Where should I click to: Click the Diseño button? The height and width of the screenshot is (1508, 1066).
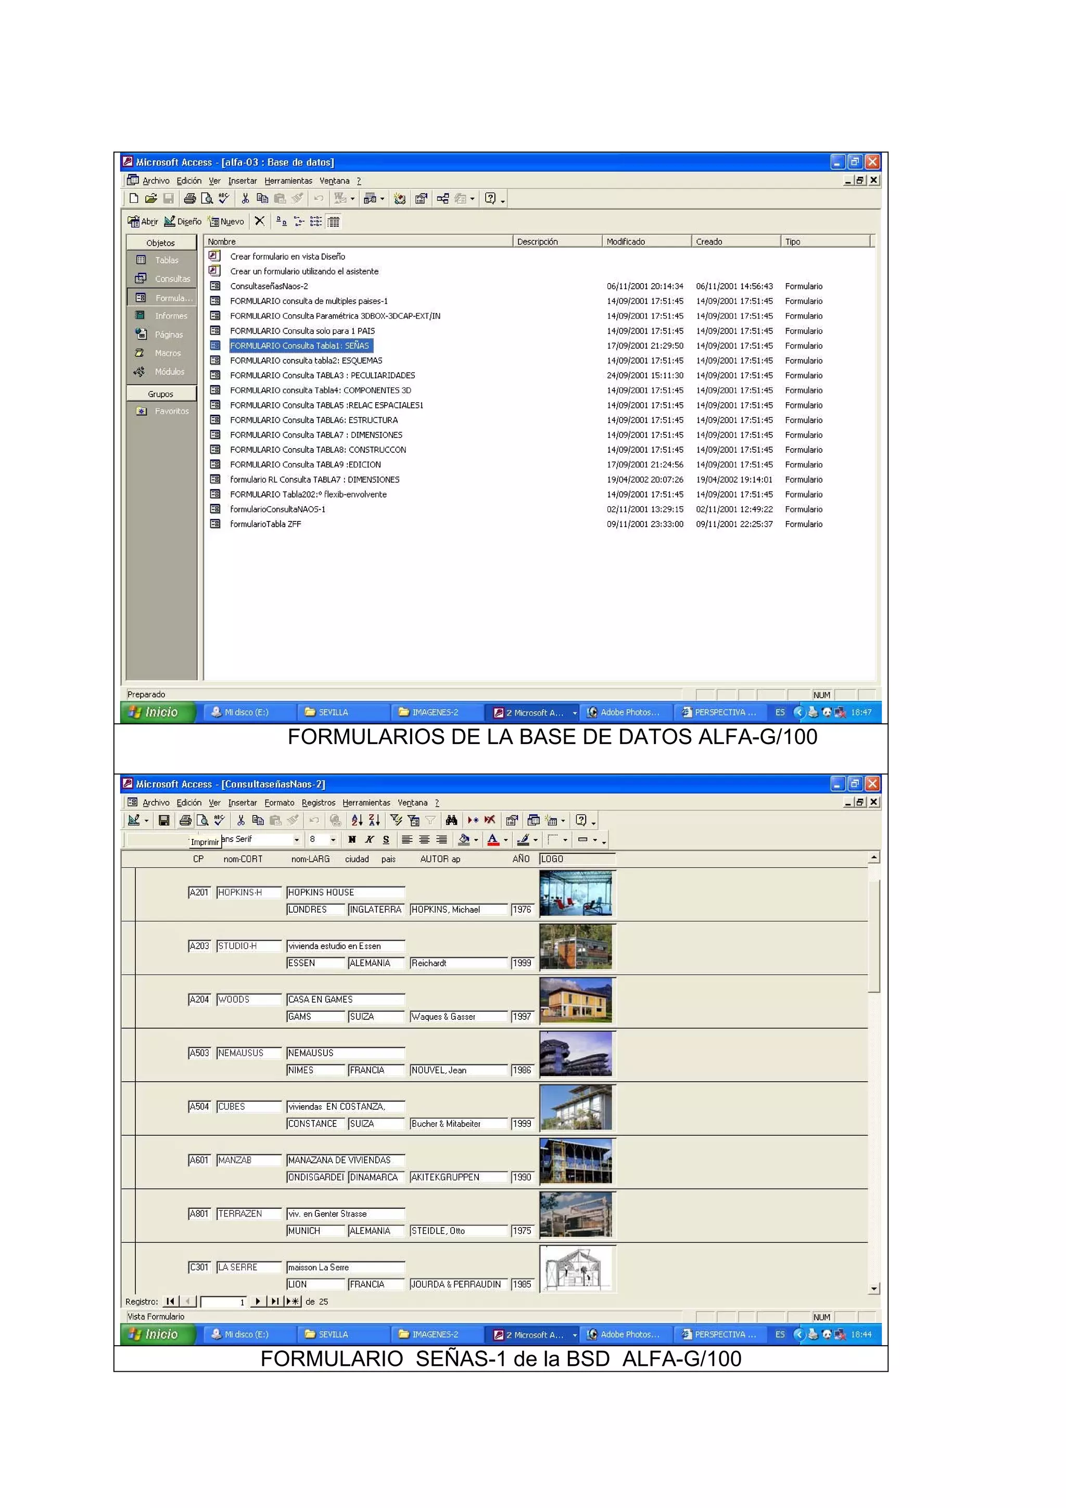coord(183,221)
